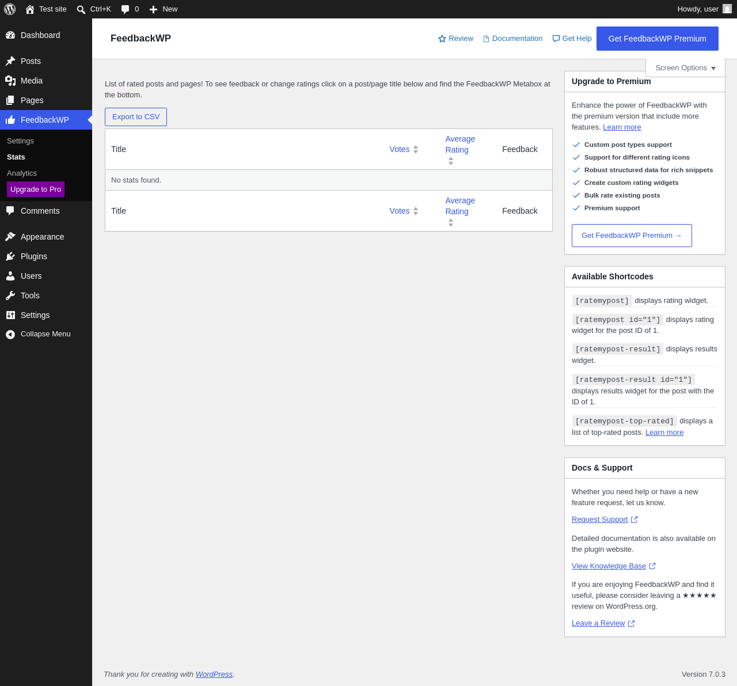Screen dimensions: 737x686
Task: Click external link icon beside View Knowledge Base
Action: pos(652,566)
